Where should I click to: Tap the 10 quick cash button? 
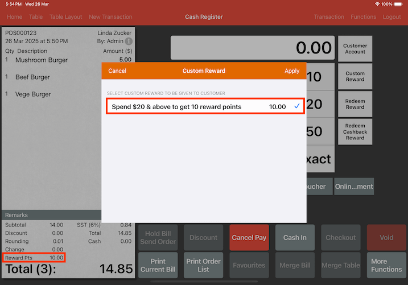coord(320,77)
